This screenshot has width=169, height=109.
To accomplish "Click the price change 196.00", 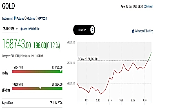I will pos(40,46).
